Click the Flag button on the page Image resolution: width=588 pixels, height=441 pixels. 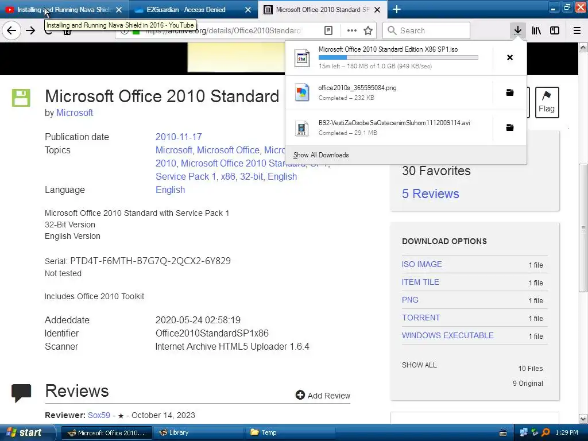click(x=547, y=102)
